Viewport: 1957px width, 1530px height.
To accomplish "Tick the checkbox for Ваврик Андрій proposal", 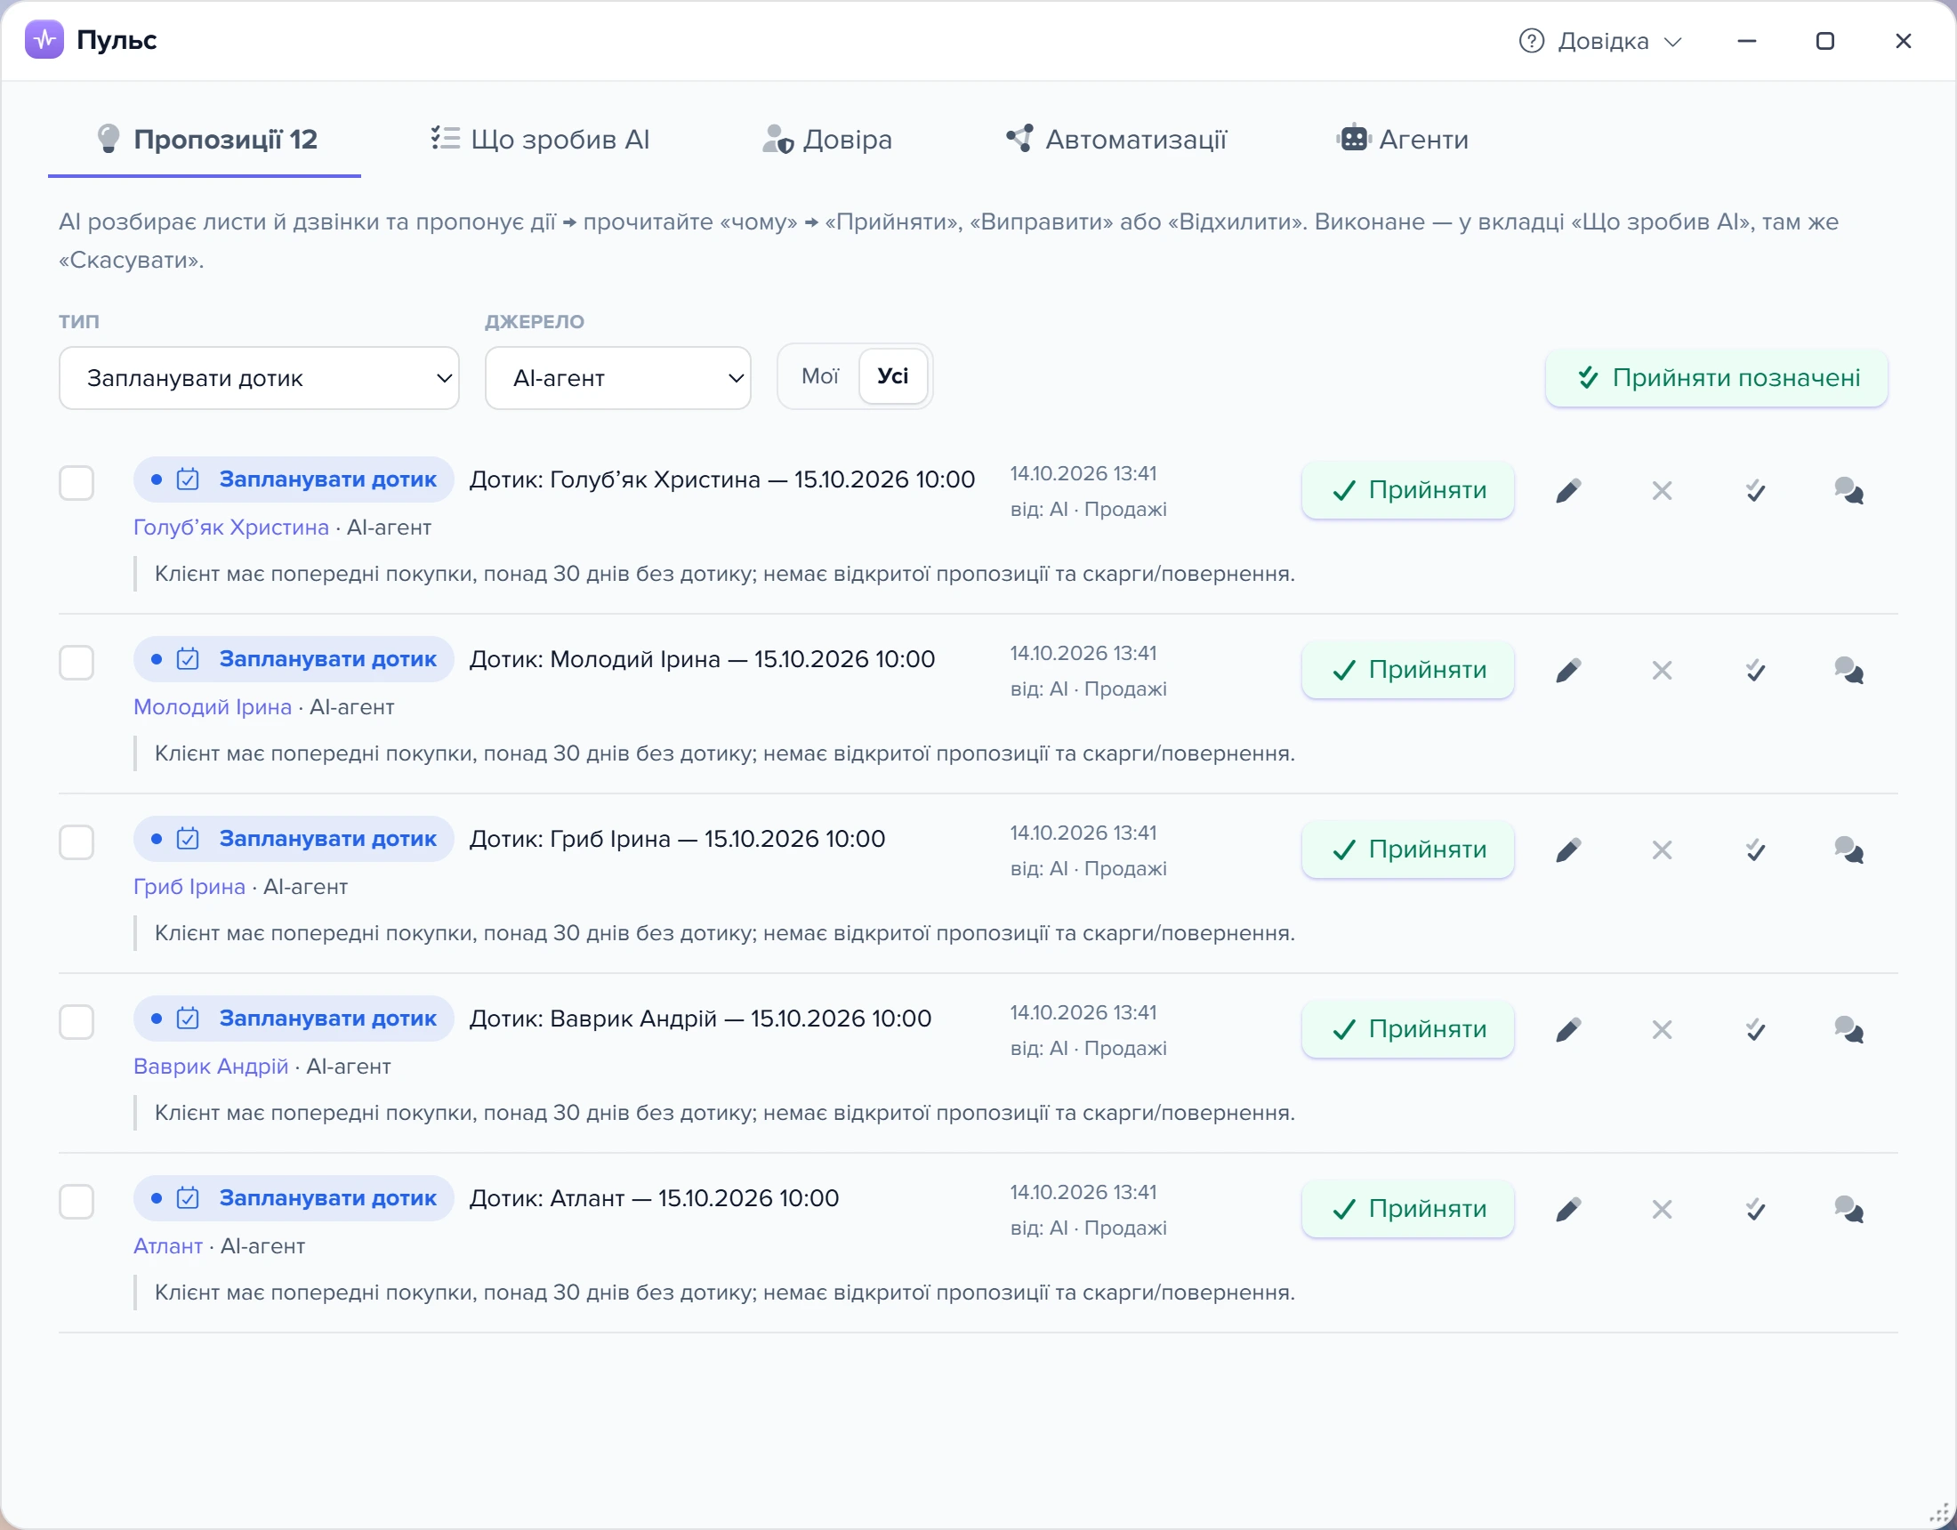I will click(77, 1022).
